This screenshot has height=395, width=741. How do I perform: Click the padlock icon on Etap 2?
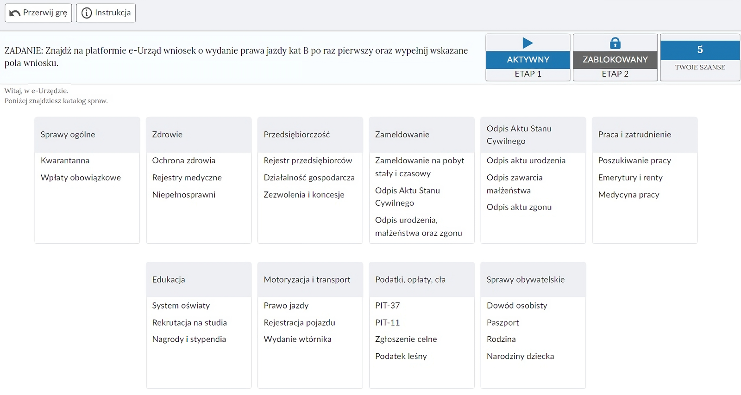615,43
